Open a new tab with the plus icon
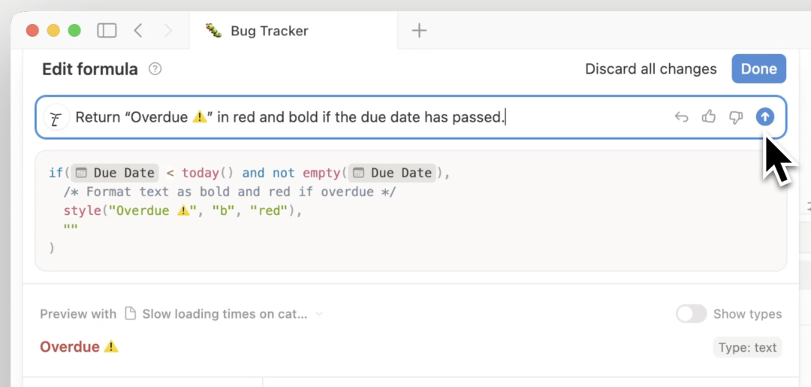Screen dimensions: 811x387 pyautogui.click(x=419, y=31)
